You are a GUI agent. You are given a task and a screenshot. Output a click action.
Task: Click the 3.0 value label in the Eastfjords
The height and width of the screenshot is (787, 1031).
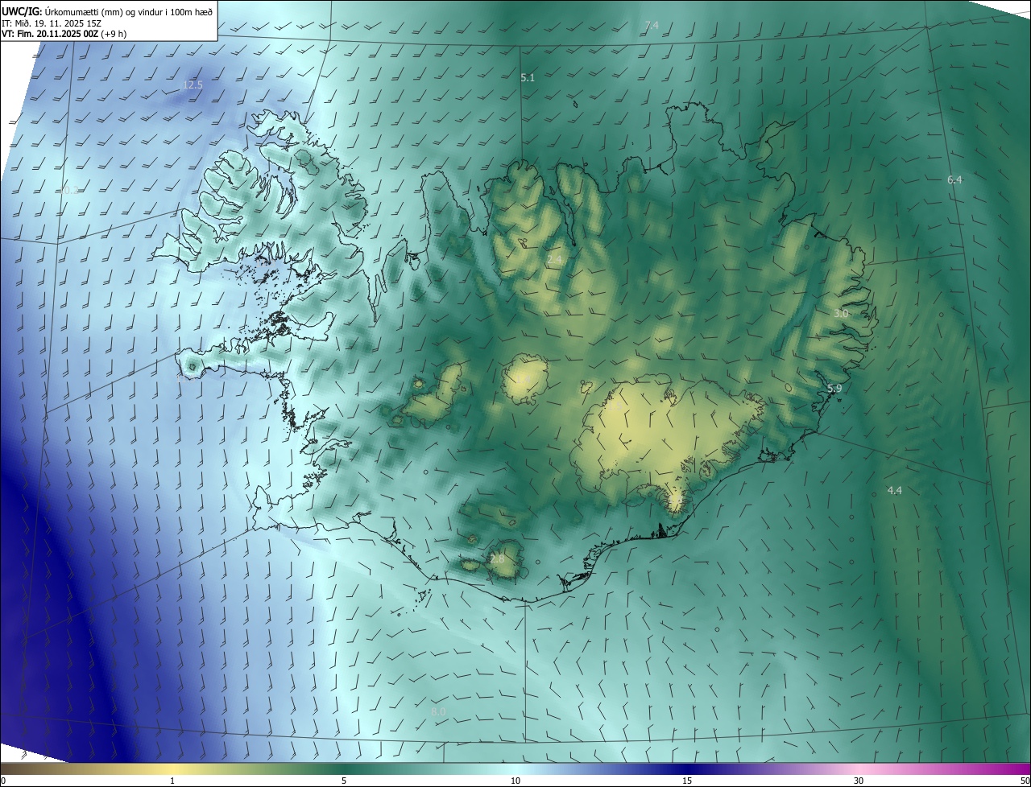pyautogui.click(x=841, y=313)
